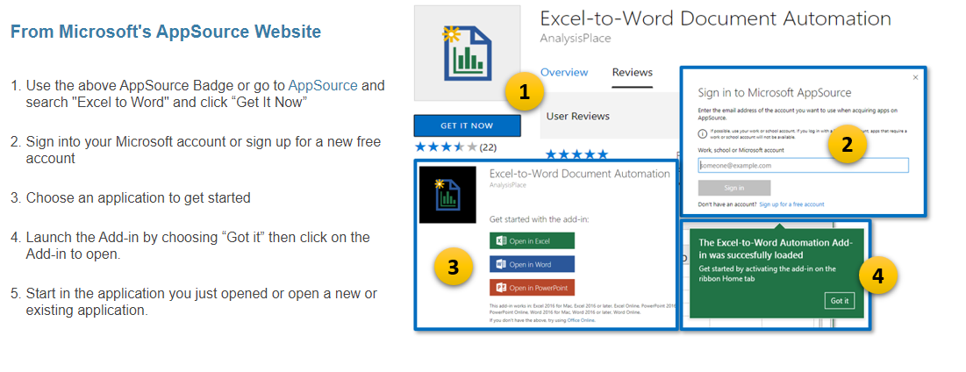This screenshot has height=372, width=966.
Task: Close the AppSource sign-in dialog
Action: coord(915,77)
